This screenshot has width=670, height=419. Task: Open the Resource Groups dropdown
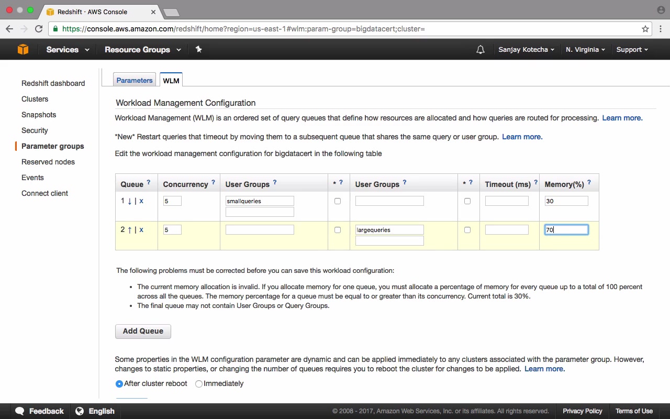(142, 50)
